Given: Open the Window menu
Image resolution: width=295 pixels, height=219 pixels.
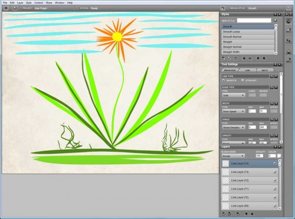Looking at the screenshot, I should [60, 3].
